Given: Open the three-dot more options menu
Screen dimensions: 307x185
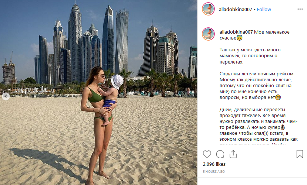Looking at the screenshot, I should (300, 9).
